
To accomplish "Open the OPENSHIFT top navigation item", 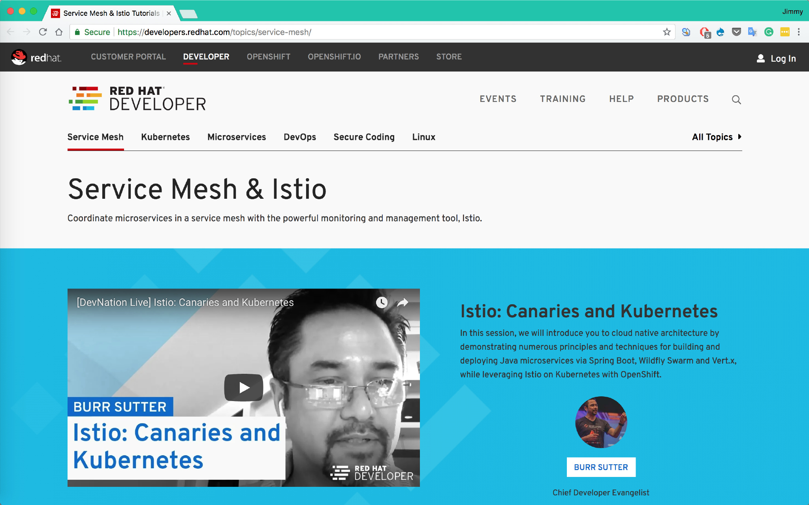I will point(268,57).
